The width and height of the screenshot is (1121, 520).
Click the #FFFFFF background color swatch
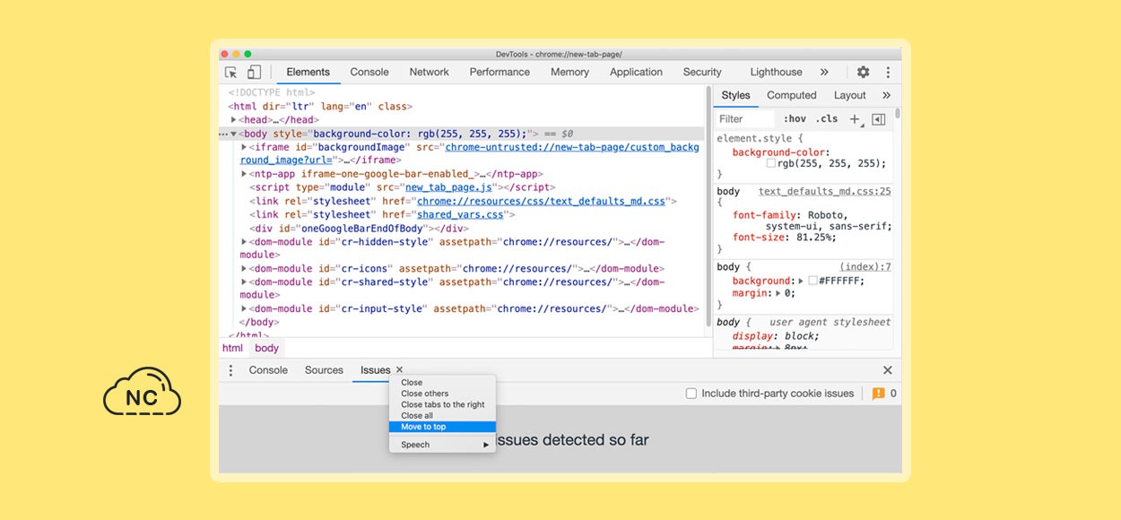click(x=813, y=281)
